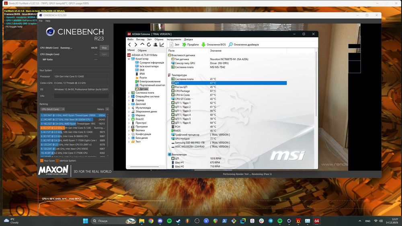Click the AIDA64 sensor list vertical scrollbar
Viewport: 402px width, 226px height.
pyautogui.click(x=316, y=84)
